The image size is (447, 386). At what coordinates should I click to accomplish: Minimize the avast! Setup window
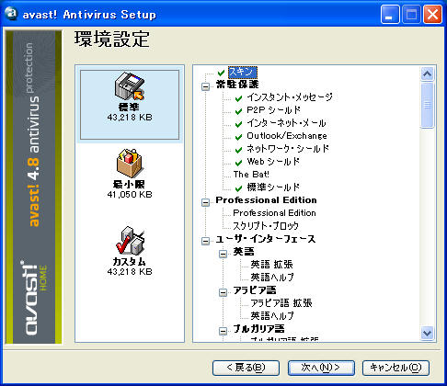pyautogui.click(x=390, y=14)
